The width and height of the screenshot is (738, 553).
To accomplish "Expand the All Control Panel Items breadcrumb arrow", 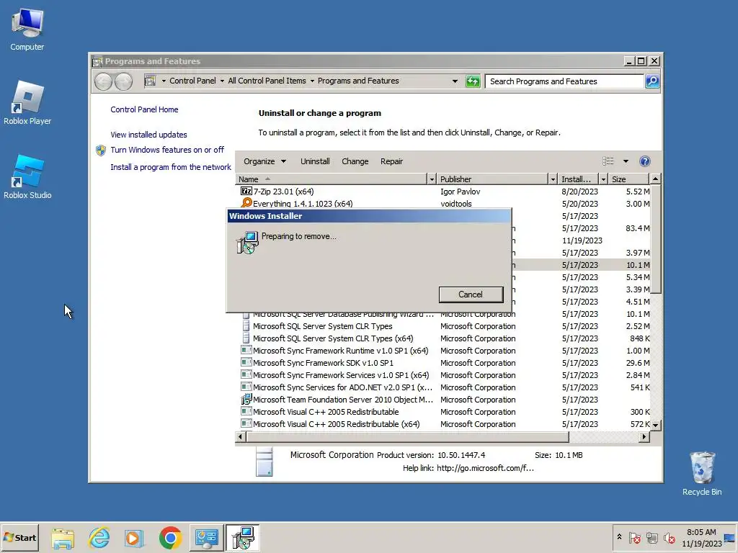I will coord(311,81).
